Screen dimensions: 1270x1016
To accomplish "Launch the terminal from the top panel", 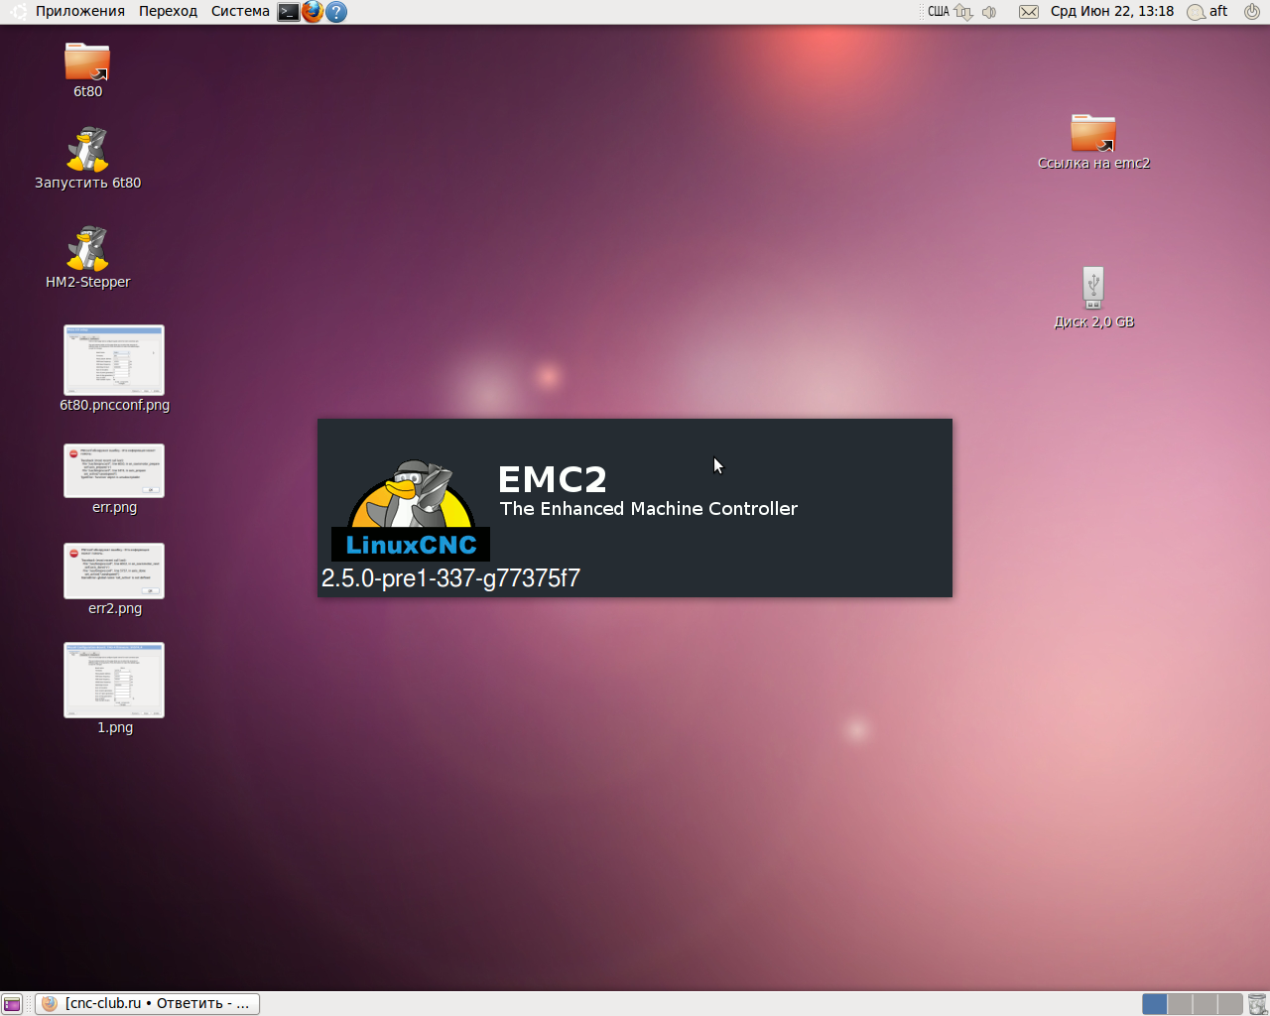I will [x=288, y=12].
